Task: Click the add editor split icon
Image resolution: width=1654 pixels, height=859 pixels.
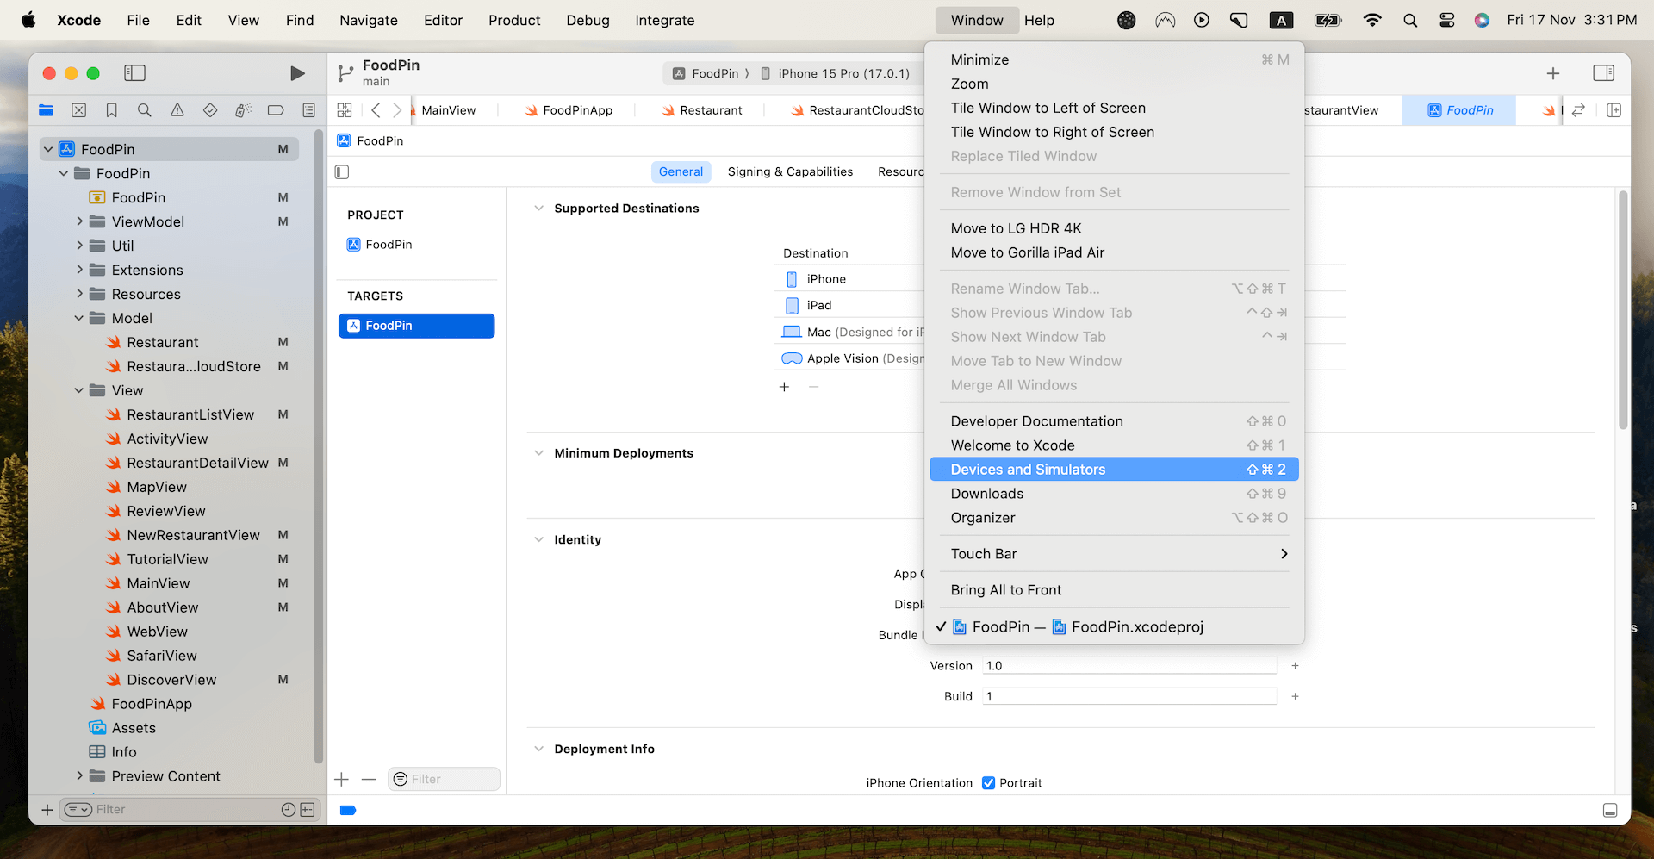Action: point(1614,110)
